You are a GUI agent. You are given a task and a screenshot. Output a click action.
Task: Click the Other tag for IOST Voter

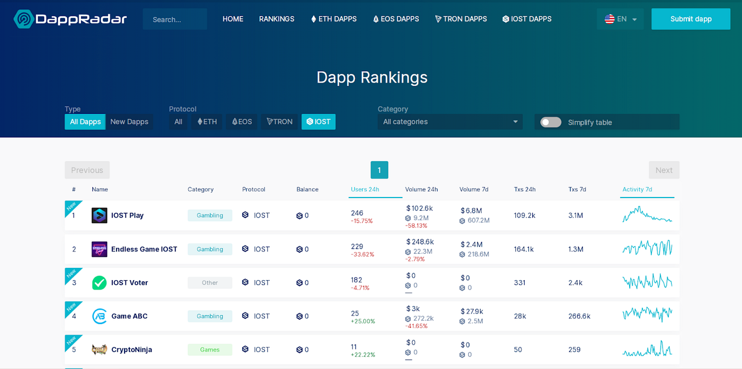click(x=210, y=283)
